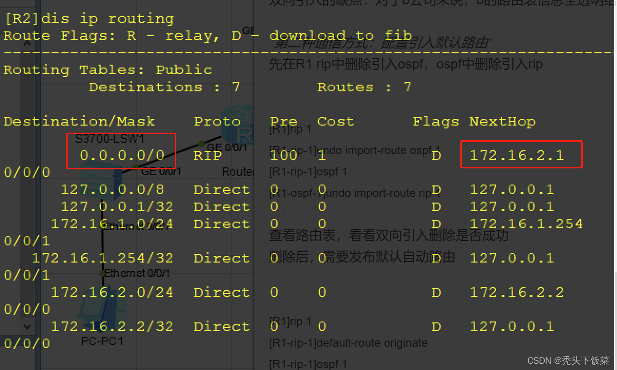Click the next hop 172.16.2.1
This screenshot has width=617, height=370.
(x=517, y=155)
